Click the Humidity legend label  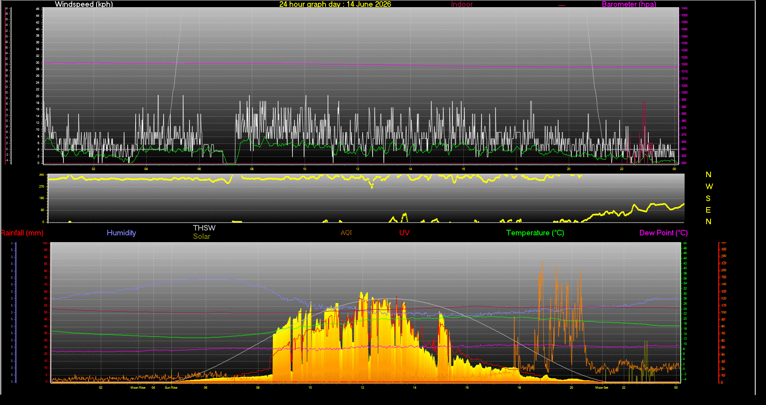point(121,233)
